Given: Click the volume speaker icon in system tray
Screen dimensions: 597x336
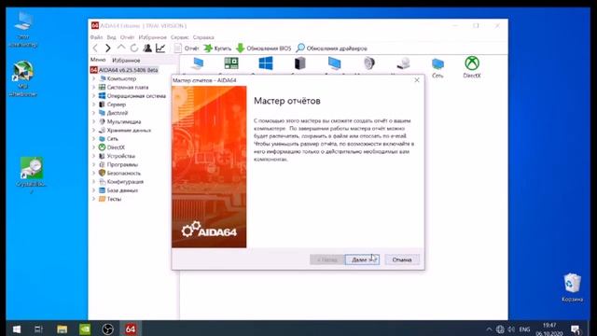Looking at the screenshot, I should coord(511,329).
